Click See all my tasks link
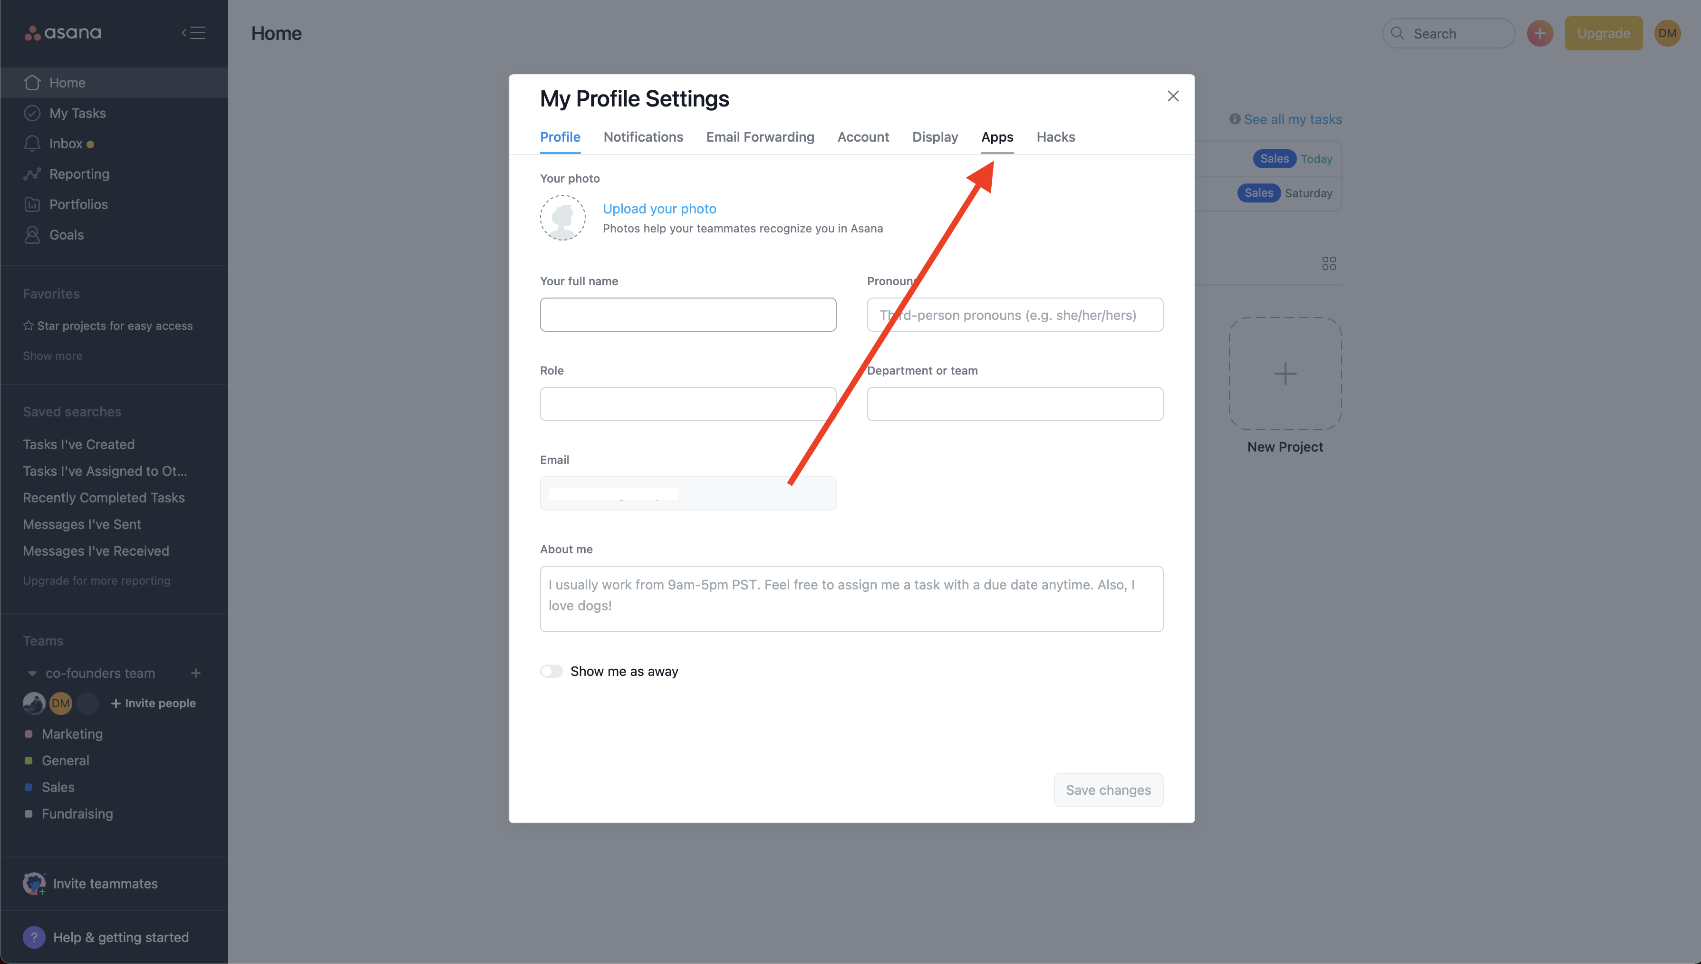1701x964 pixels. point(1293,119)
